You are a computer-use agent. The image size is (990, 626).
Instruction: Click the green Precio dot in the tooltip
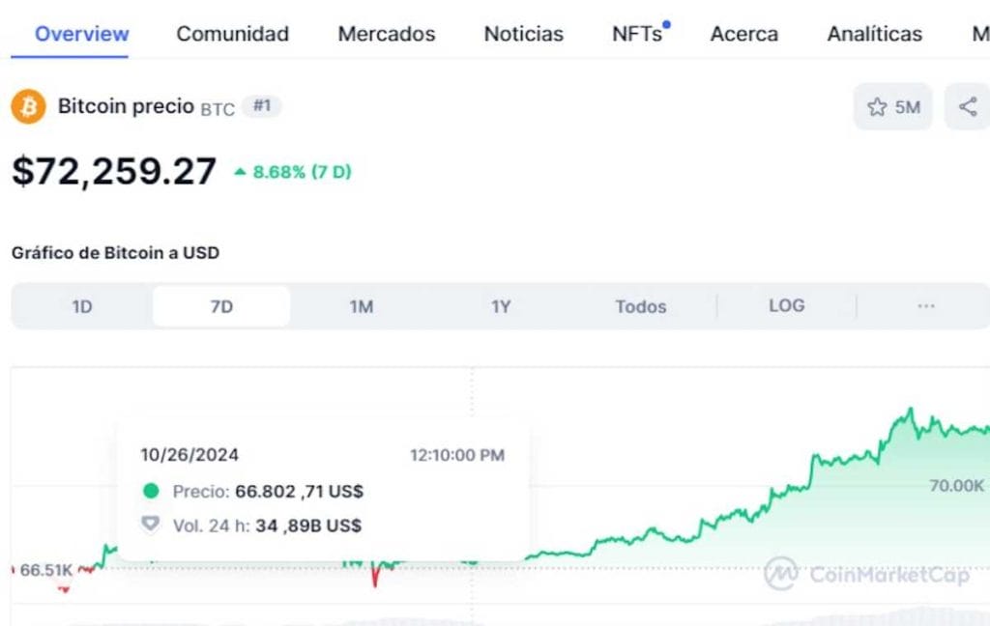click(x=151, y=491)
